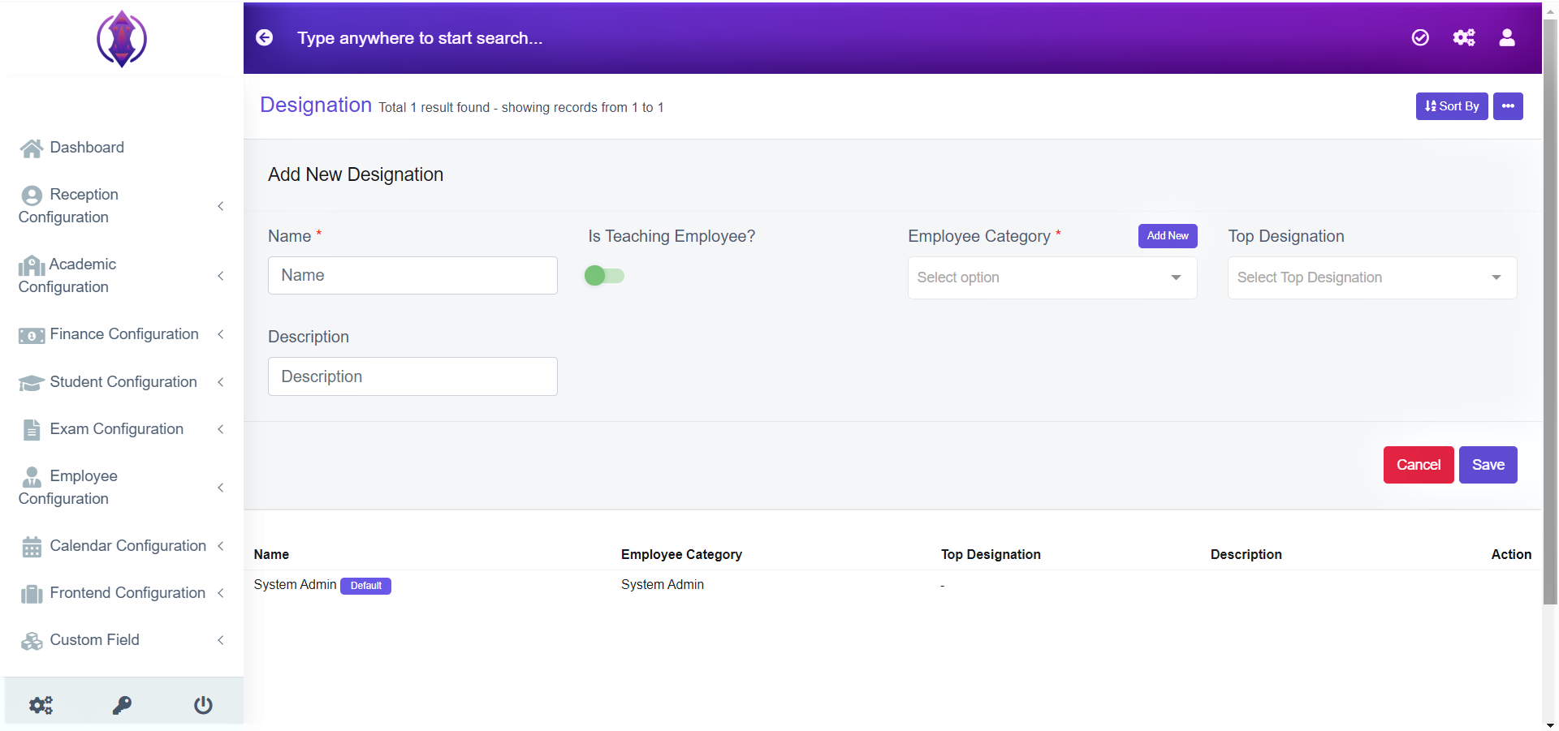Click the Frontend Configuration icon

click(x=32, y=594)
